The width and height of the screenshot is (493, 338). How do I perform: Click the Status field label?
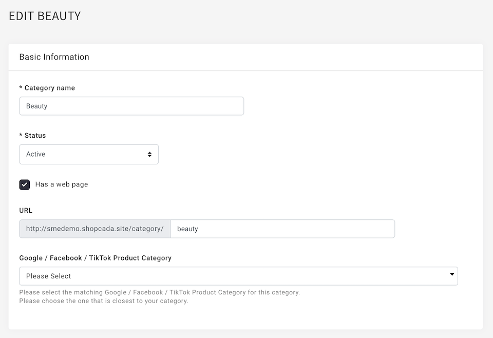[35, 136]
